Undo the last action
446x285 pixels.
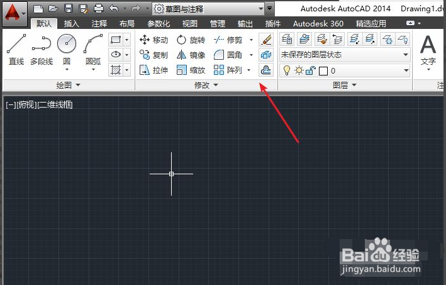coord(113,9)
